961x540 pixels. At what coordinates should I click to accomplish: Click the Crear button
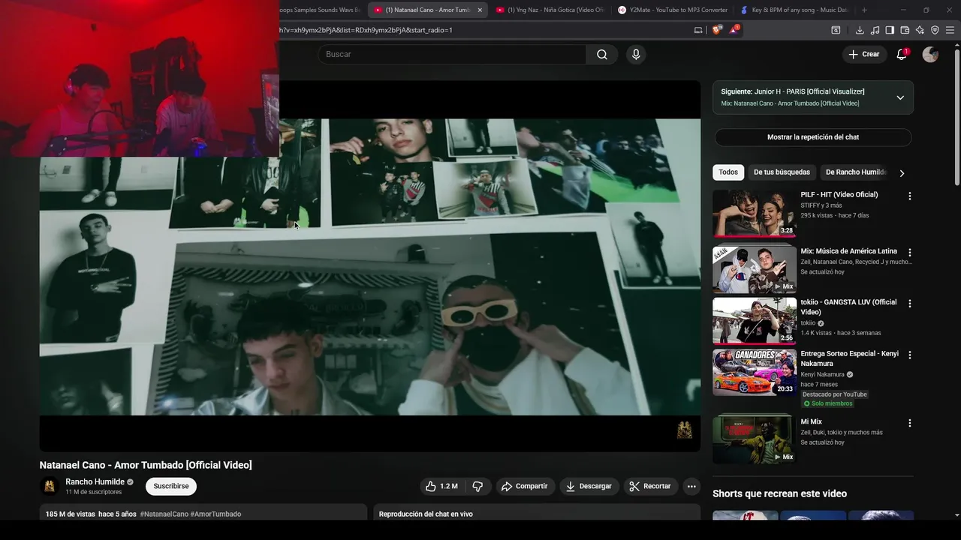pyautogui.click(x=863, y=54)
